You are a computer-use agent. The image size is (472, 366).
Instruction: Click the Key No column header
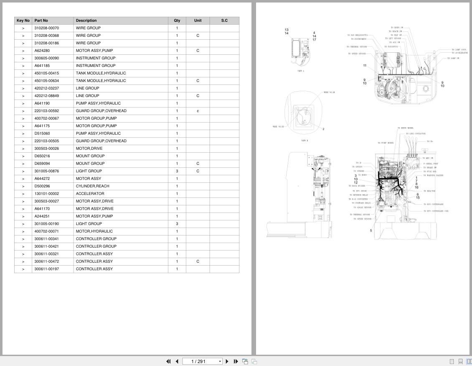(x=23, y=20)
